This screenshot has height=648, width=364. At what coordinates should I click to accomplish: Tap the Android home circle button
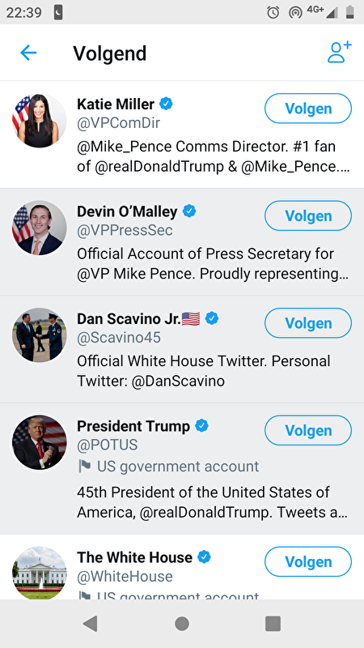(x=182, y=624)
